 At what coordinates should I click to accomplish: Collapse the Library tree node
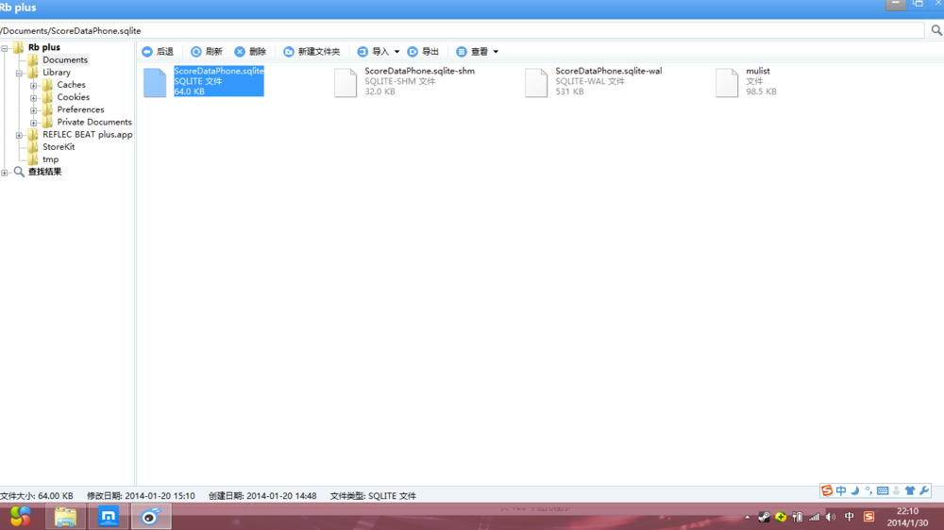(19, 73)
